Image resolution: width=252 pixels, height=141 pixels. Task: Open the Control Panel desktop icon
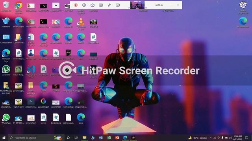[6, 39]
